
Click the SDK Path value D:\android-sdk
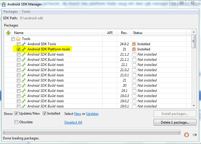pyautogui.click(x=31, y=18)
